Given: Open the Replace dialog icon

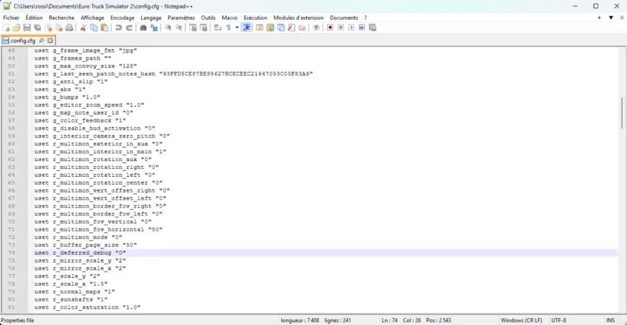Looking at the screenshot, I should [x=154, y=28].
